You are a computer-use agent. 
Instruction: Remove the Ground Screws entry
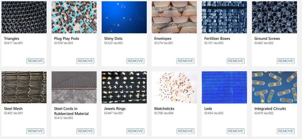[x=285, y=61]
